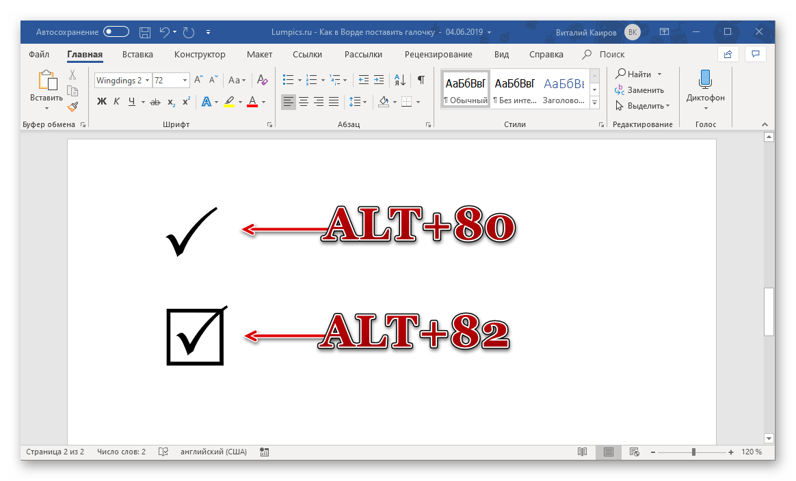
Task: Copy selection with the copy icon
Action: point(72,91)
